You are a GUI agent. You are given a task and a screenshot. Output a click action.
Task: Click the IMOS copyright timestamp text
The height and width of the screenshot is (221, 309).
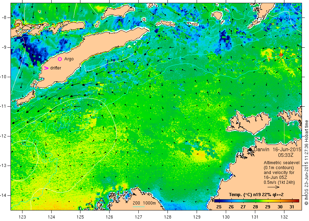306,162
